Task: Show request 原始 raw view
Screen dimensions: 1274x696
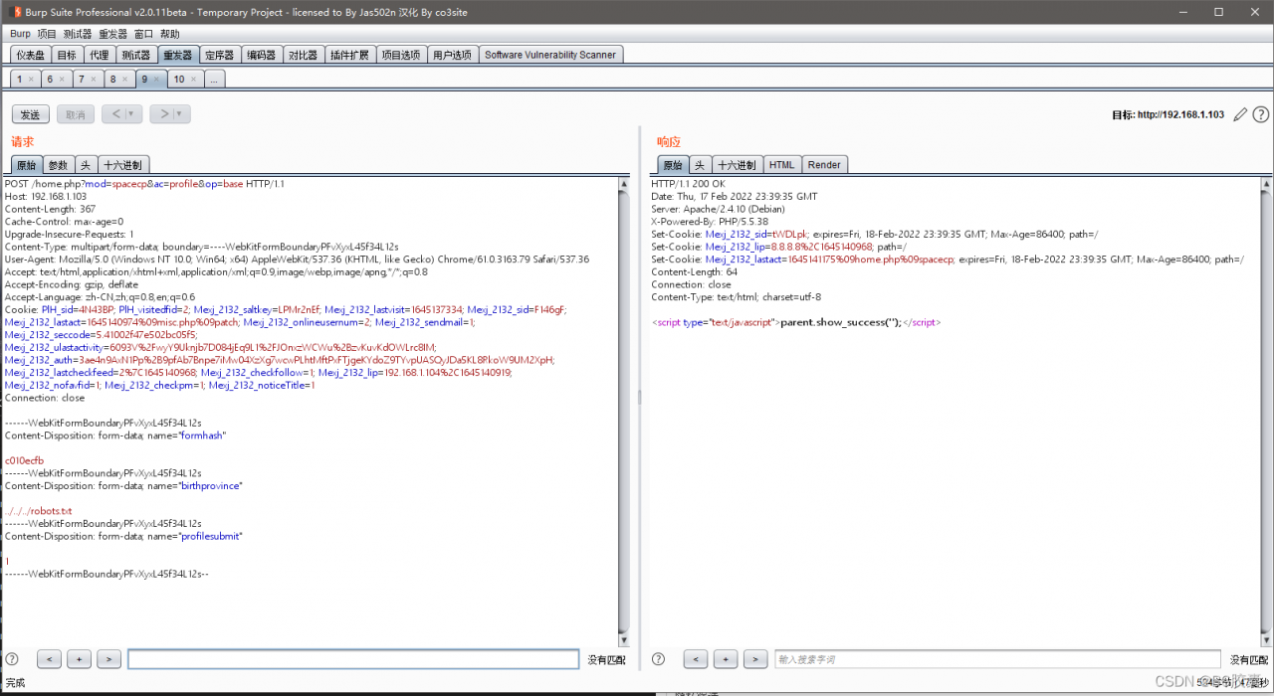Action: [x=27, y=165]
